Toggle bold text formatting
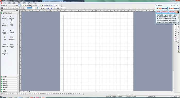 (42, 8)
